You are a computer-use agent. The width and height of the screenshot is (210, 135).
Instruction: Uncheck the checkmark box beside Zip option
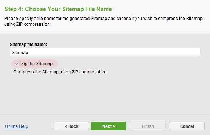[x=17, y=64]
